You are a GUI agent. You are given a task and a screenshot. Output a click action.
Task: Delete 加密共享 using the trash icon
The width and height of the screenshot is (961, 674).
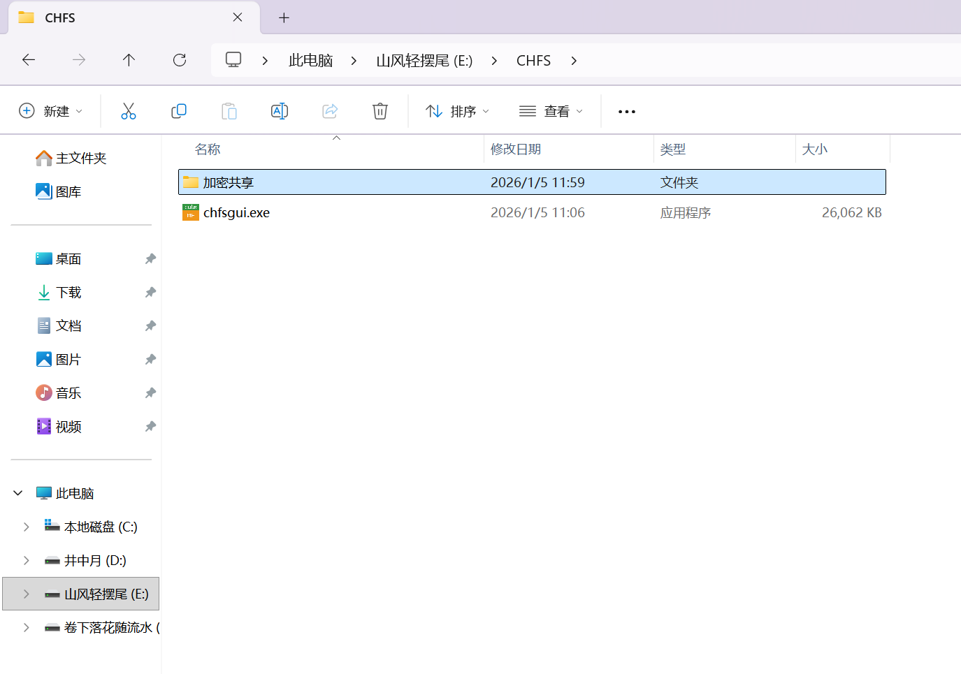380,110
